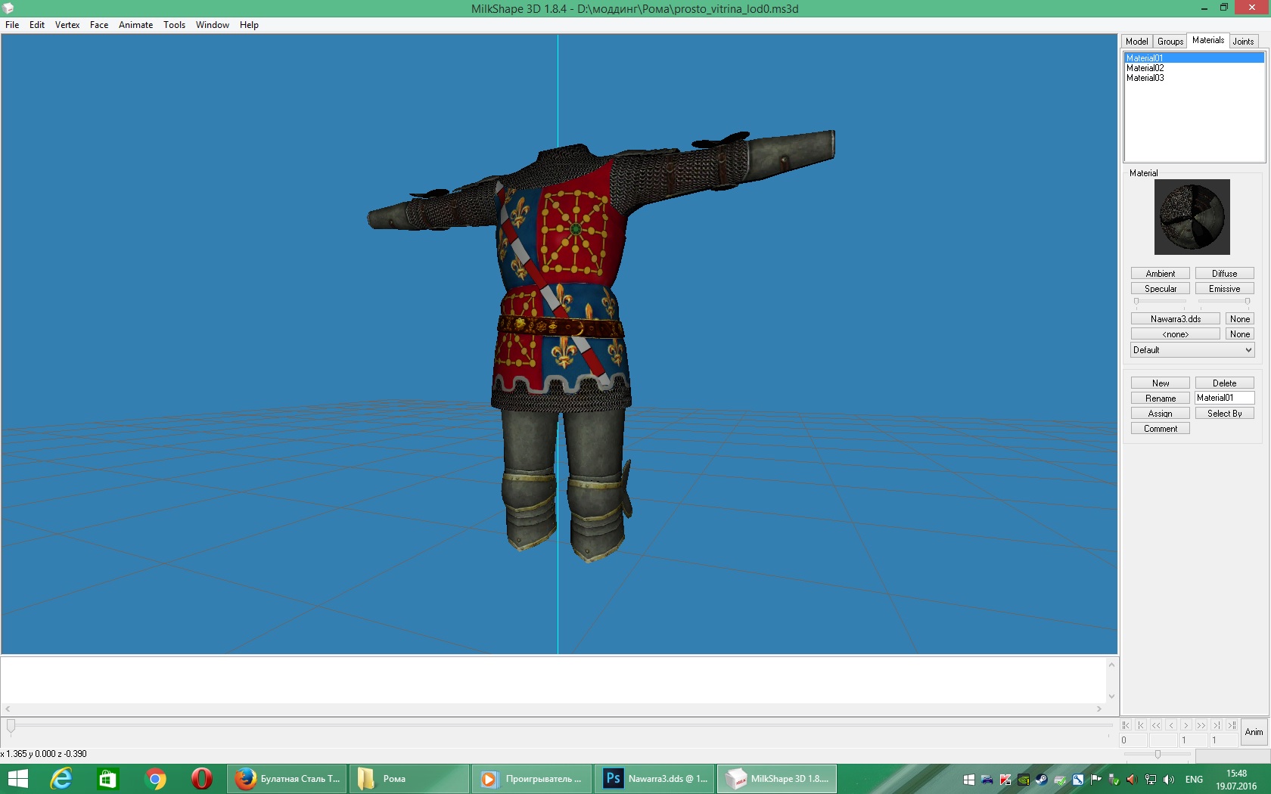Switch to the Groups tab
The height and width of the screenshot is (794, 1271).
pos(1170,42)
